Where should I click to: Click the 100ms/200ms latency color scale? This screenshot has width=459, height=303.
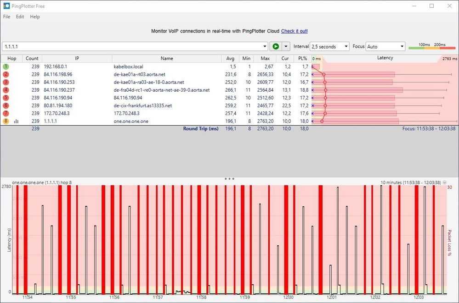tap(431, 46)
